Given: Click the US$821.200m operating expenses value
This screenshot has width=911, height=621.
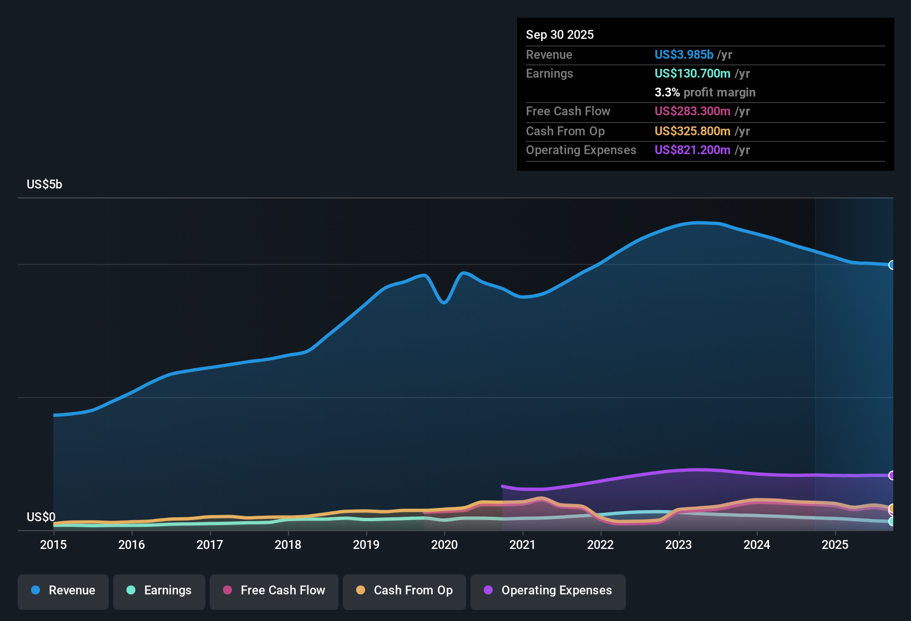Looking at the screenshot, I should (x=692, y=150).
